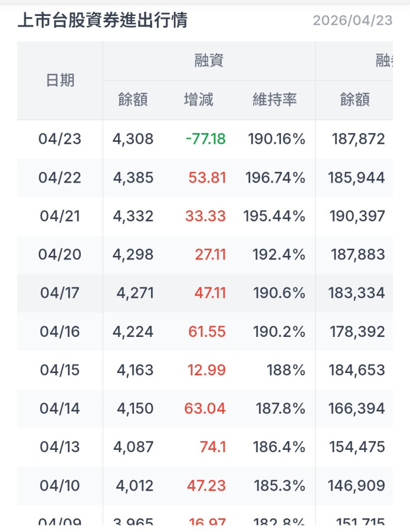
Task: Click the 上市台股資券進出行情 title
Action: point(102,21)
